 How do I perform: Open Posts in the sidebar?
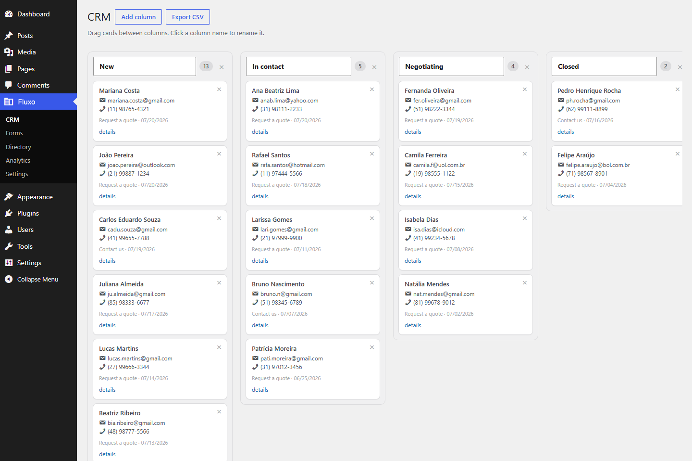(x=38, y=36)
